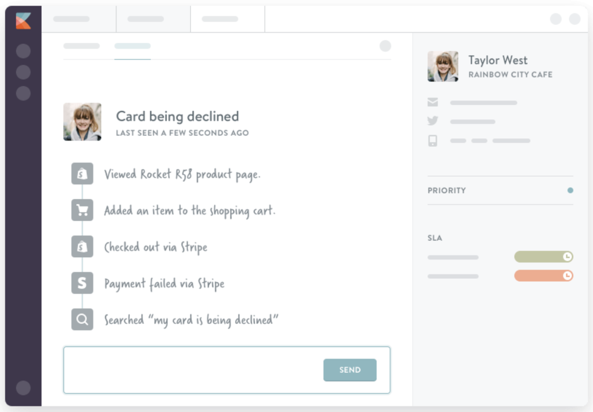Viewport: 593px width, 412px height.
Task: Click the Taylor West name heading
Action: pos(498,60)
